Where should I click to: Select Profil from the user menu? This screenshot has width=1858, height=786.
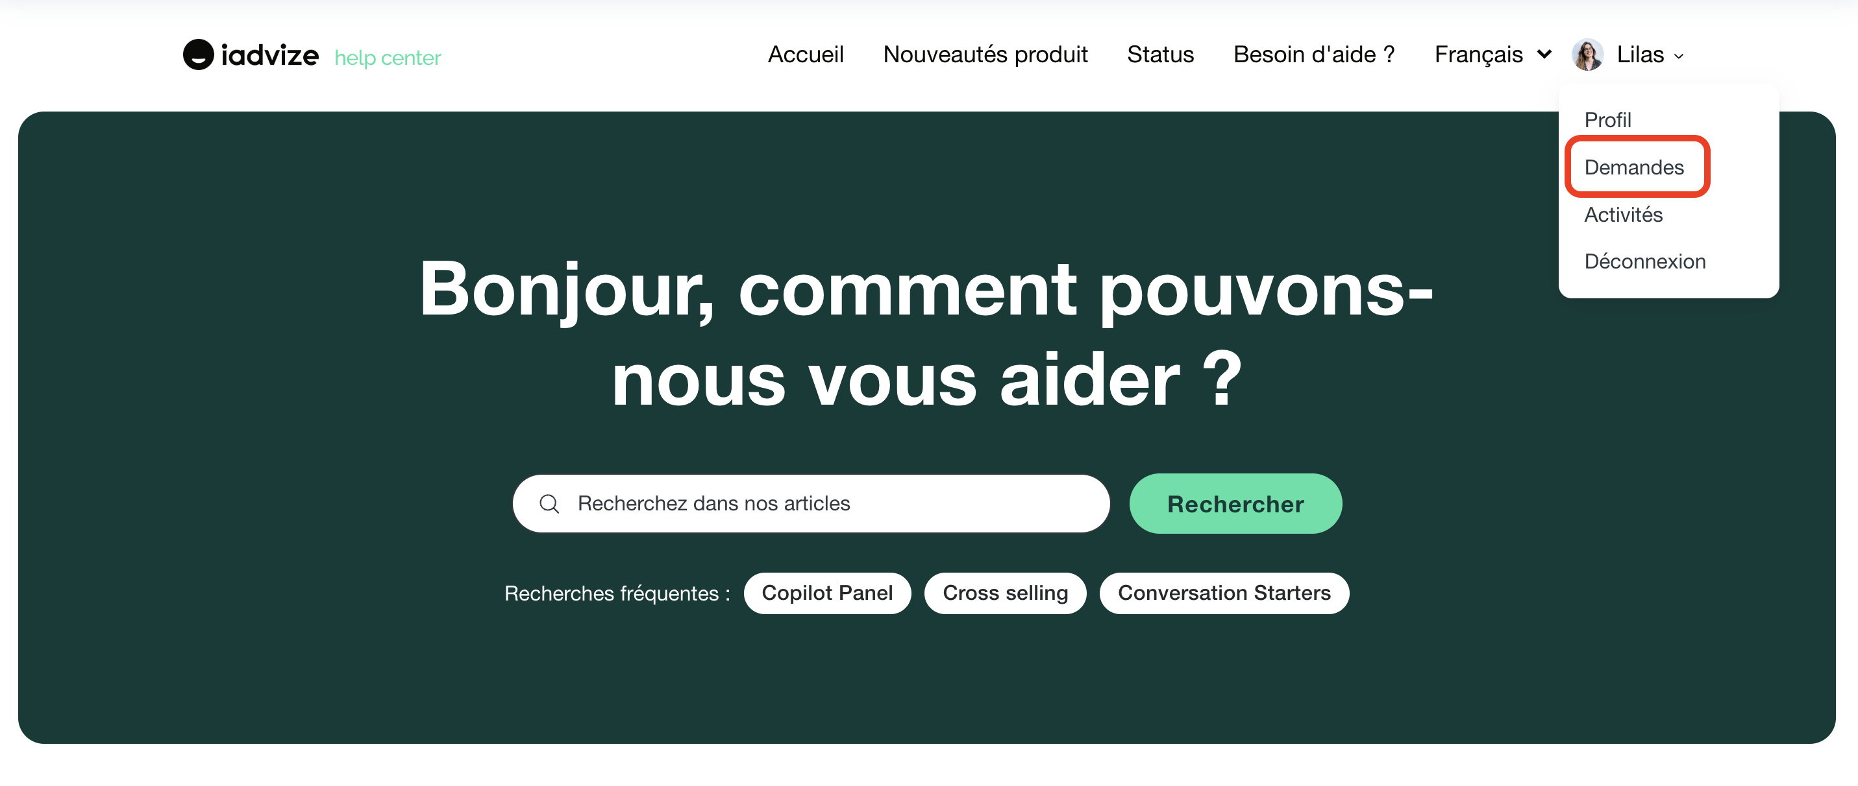(x=1607, y=119)
